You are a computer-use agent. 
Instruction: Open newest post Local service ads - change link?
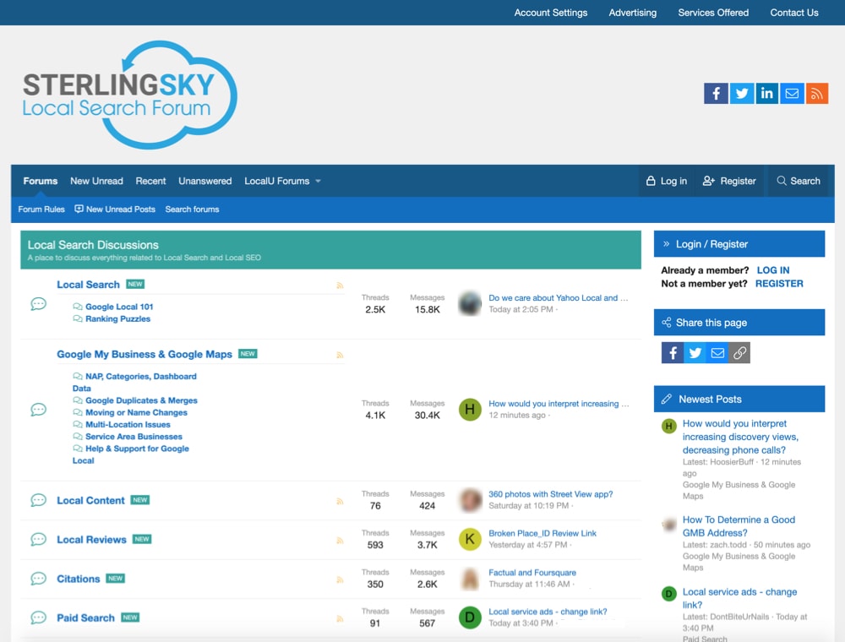(x=740, y=598)
